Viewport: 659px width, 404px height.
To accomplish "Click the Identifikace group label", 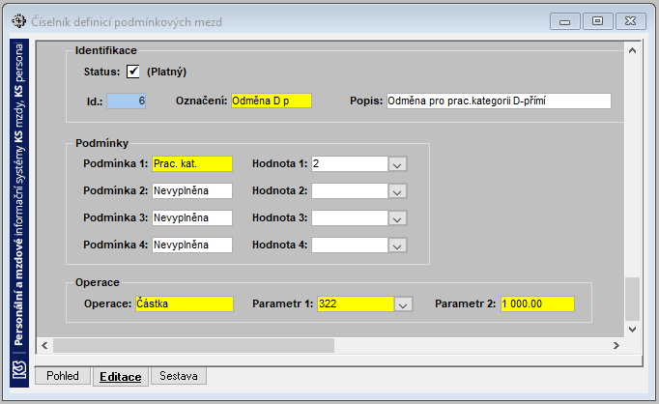I will coord(106,50).
